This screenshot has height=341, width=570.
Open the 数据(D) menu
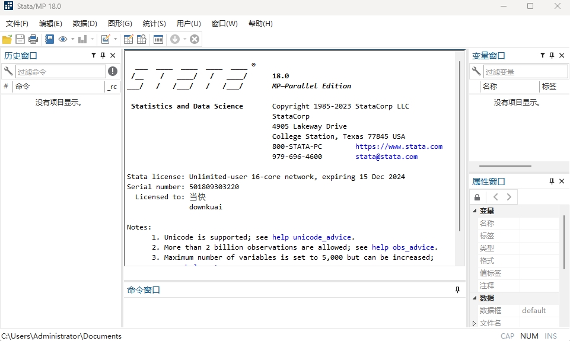[85, 24]
